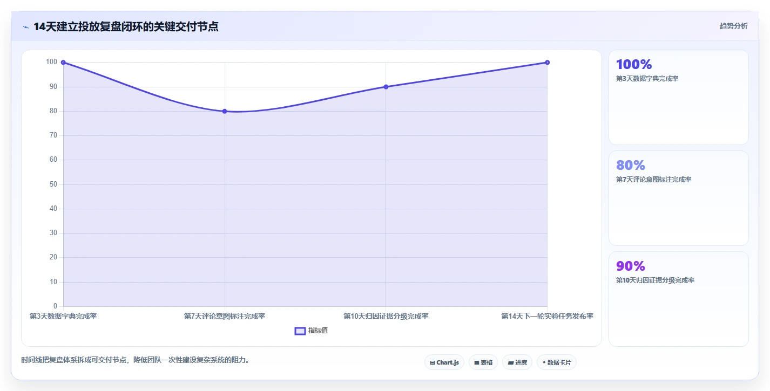The height and width of the screenshot is (391, 770).
Task: Select the 表格 tag chip
Action: tap(483, 362)
